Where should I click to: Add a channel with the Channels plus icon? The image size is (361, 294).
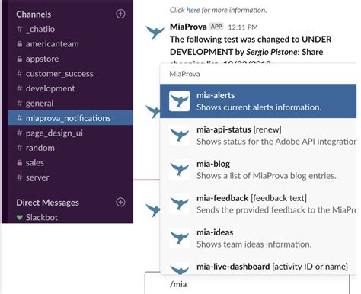tap(120, 14)
